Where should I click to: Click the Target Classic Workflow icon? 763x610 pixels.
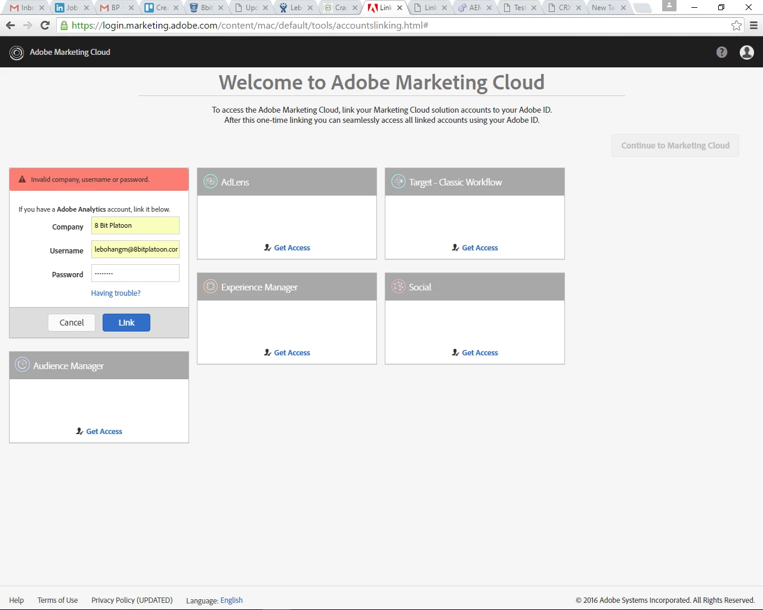point(399,182)
